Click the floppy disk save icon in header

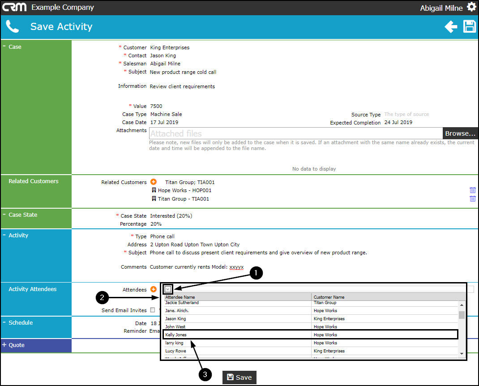[470, 26]
